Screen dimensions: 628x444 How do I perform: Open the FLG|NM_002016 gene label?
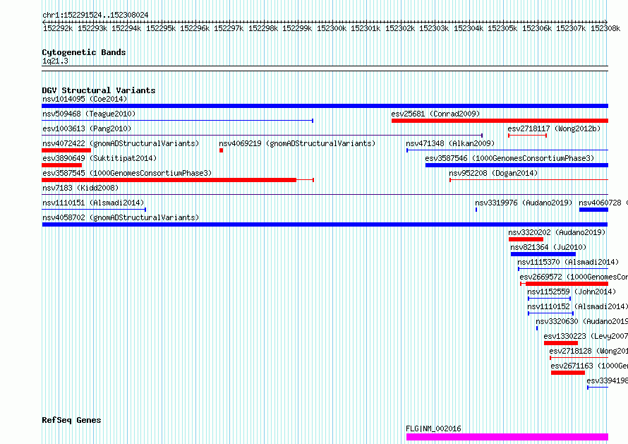pos(433,428)
